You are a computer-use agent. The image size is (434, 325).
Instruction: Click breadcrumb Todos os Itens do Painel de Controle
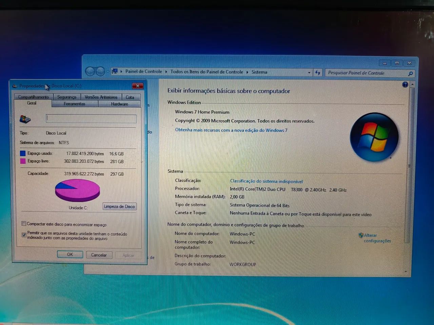pos(207,72)
